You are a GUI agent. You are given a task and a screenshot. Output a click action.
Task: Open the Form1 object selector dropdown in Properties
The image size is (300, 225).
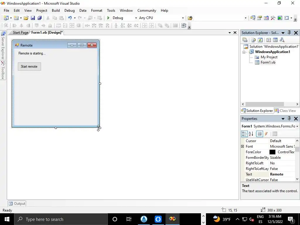pyautogui.click(x=297, y=126)
